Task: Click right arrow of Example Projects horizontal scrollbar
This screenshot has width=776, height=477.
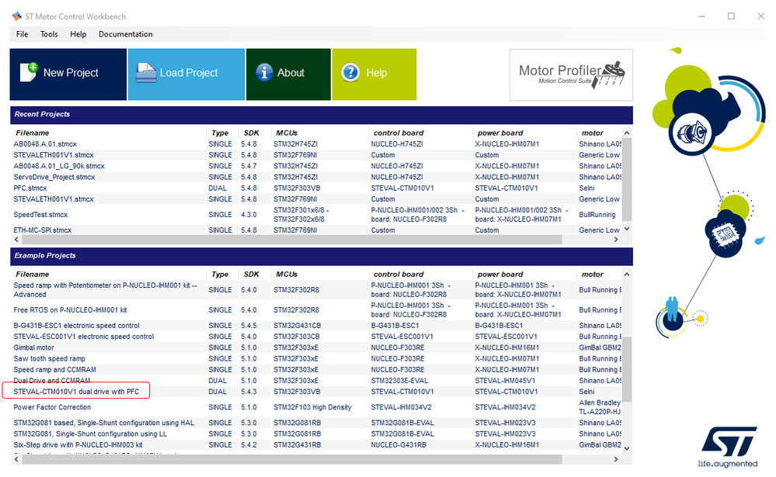Action: [x=616, y=459]
